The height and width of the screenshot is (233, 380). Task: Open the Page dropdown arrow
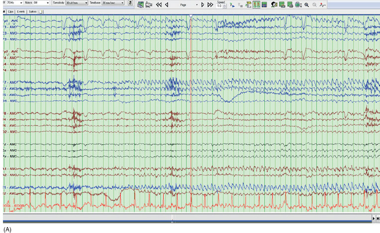pyautogui.click(x=196, y=4)
